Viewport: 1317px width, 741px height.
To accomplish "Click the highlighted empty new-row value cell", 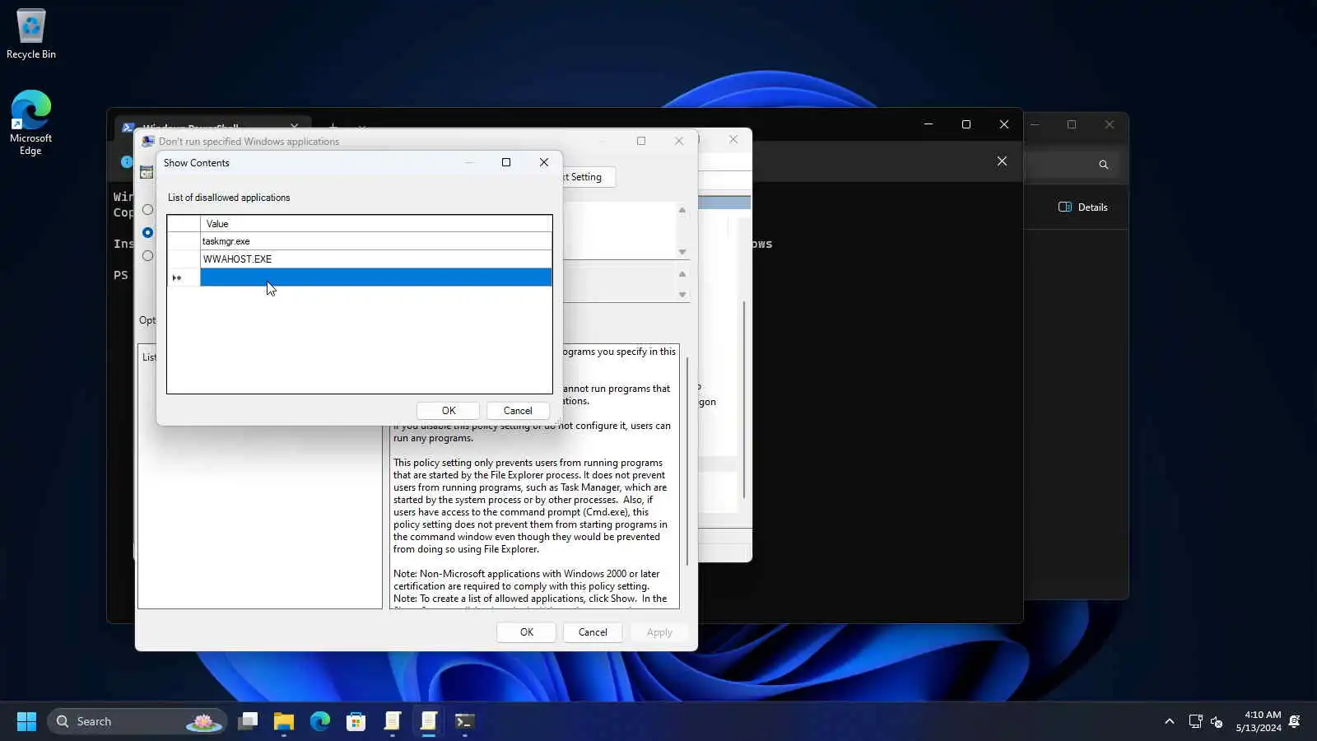I will (376, 277).
